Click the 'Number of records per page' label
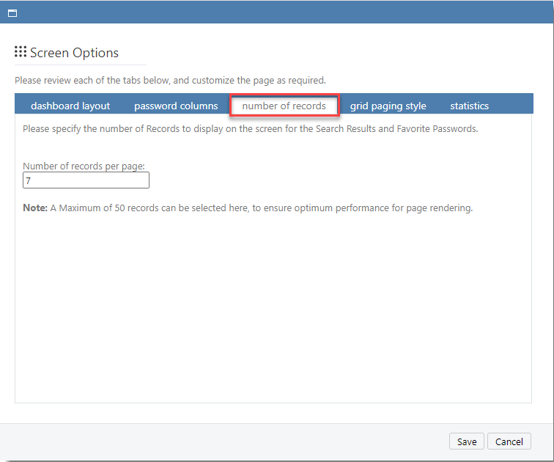 pyautogui.click(x=84, y=166)
